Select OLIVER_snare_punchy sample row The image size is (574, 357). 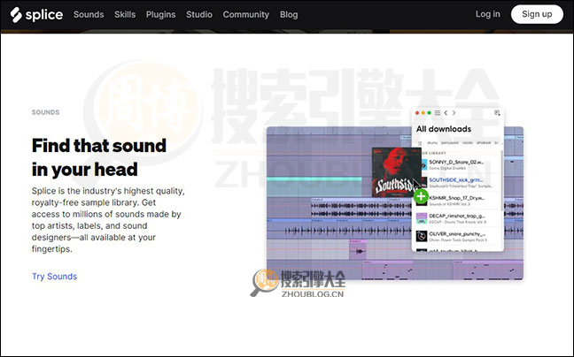pyautogui.click(x=458, y=236)
